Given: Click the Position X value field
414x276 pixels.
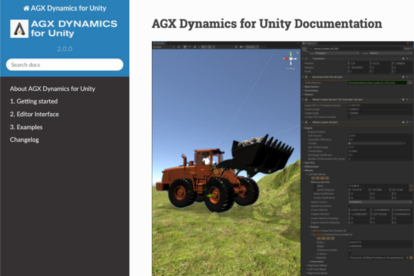Looking at the screenshot, I should pos(360,63).
